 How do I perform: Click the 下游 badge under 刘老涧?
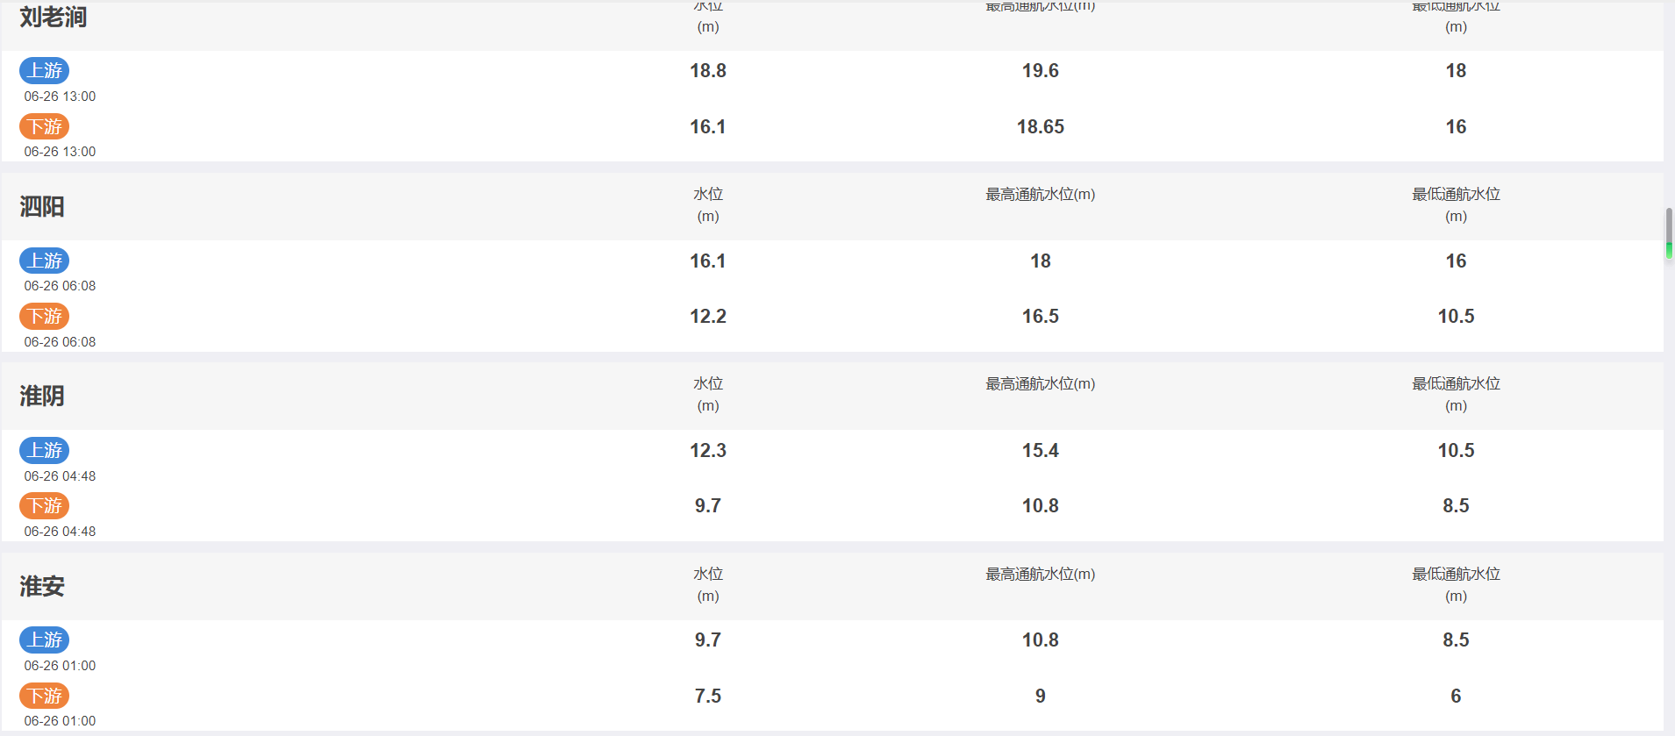pos(45,126)
